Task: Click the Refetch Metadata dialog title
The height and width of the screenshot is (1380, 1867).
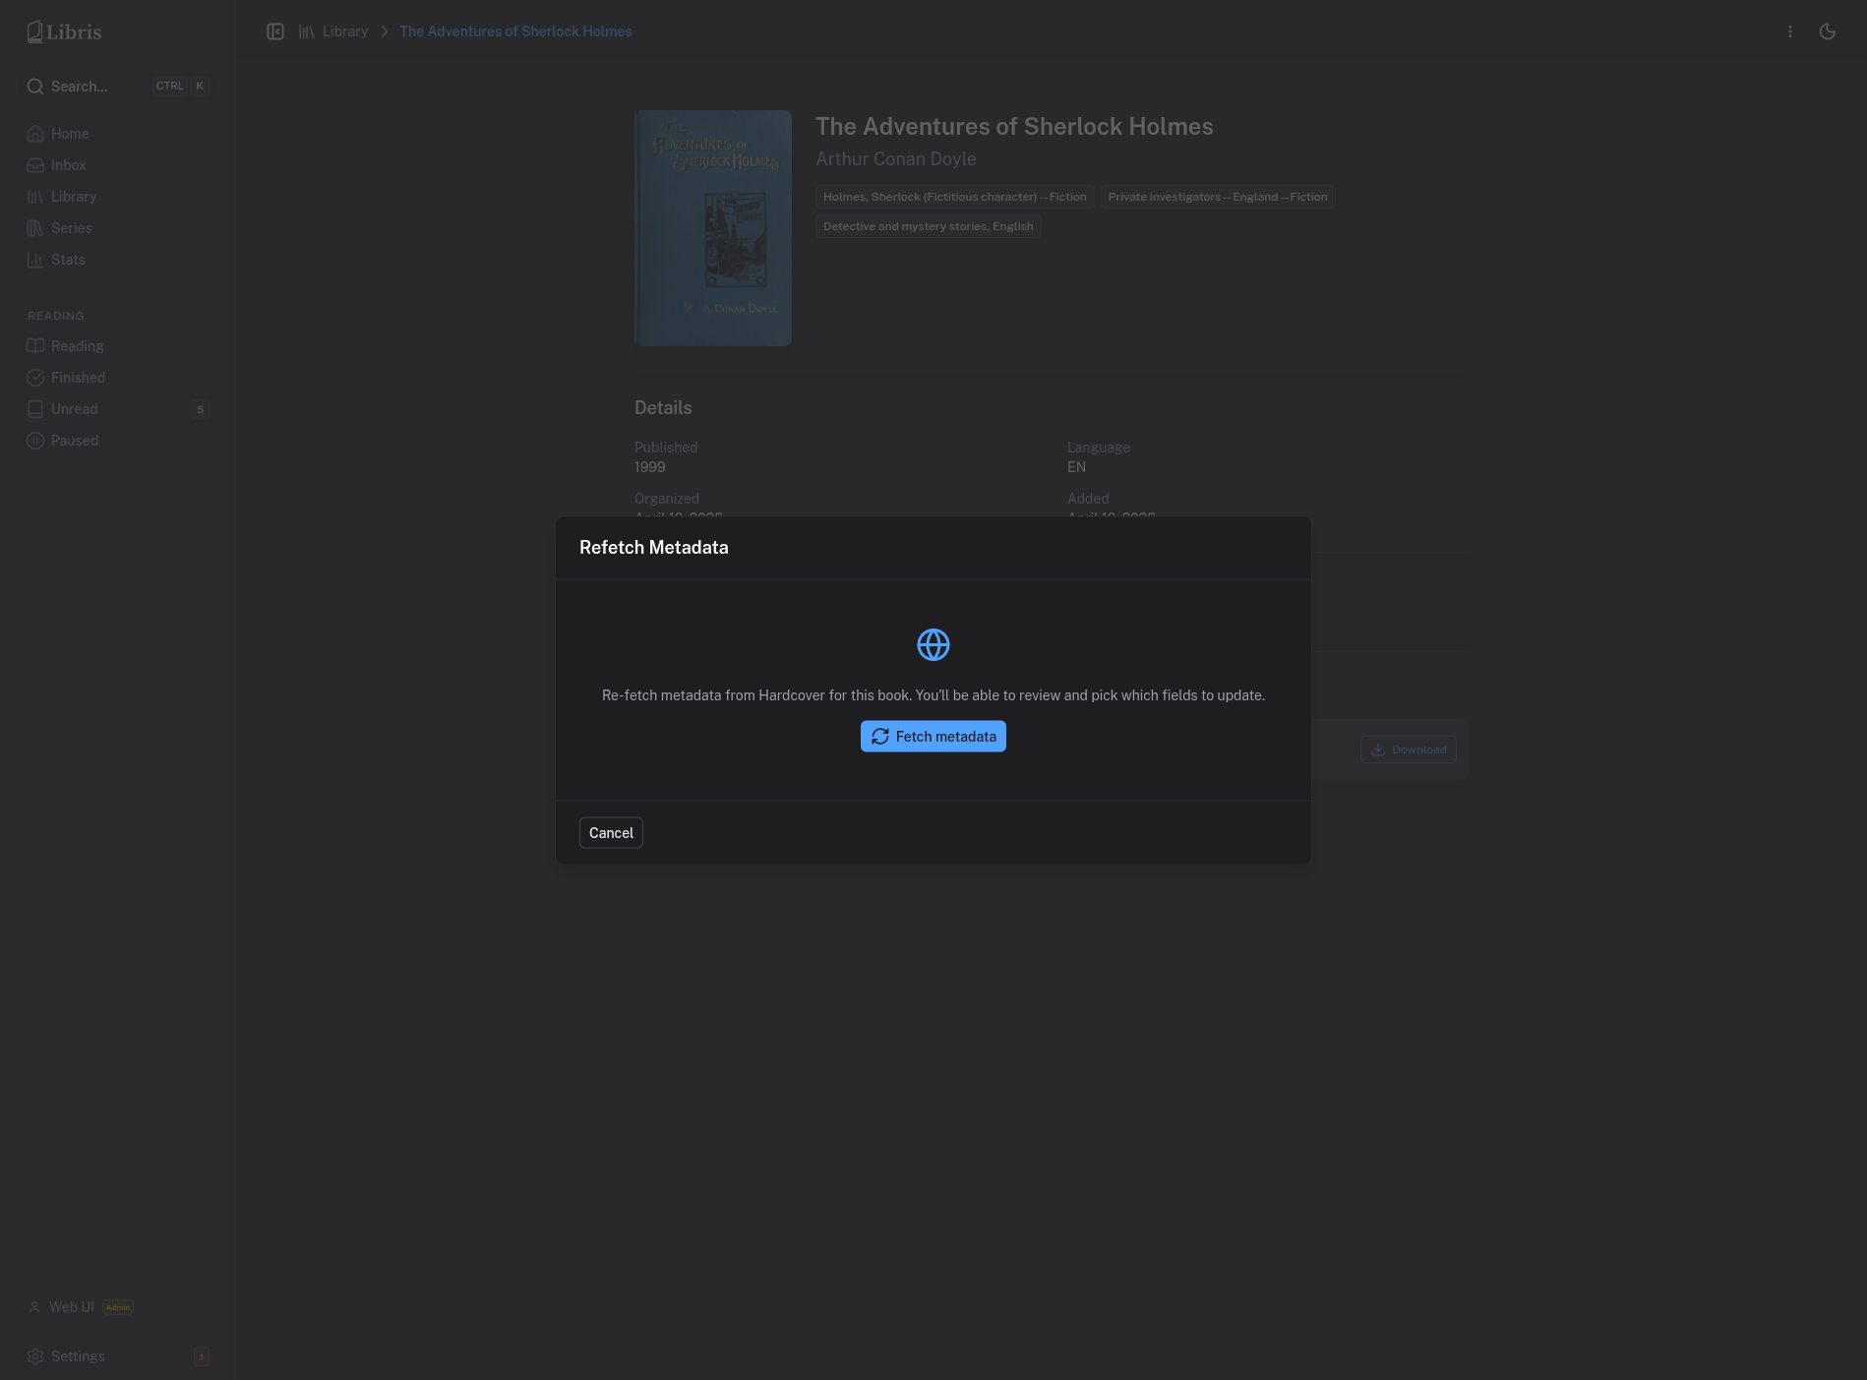Action: coord(653,548)
